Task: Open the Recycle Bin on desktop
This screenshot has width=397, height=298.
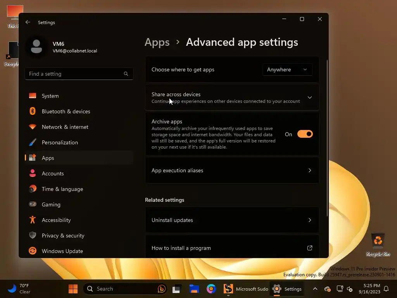Action: click(378, 245)
